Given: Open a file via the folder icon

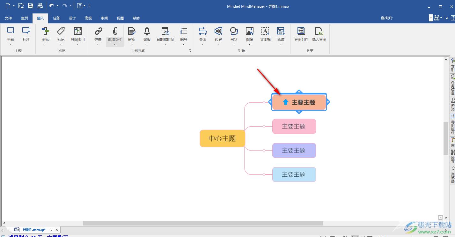Looking at the screenshot, I should coord(21,6).
